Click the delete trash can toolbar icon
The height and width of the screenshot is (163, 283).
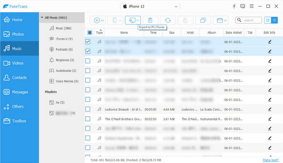pyautogui.click(x=150, y=20)
